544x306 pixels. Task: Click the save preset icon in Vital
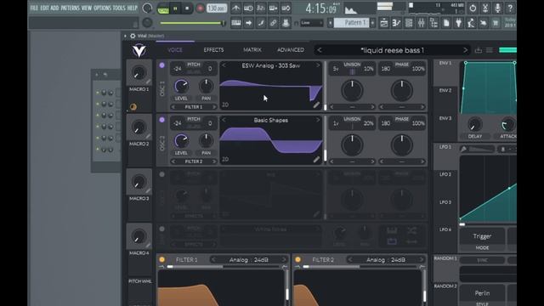tap(478, 50)
